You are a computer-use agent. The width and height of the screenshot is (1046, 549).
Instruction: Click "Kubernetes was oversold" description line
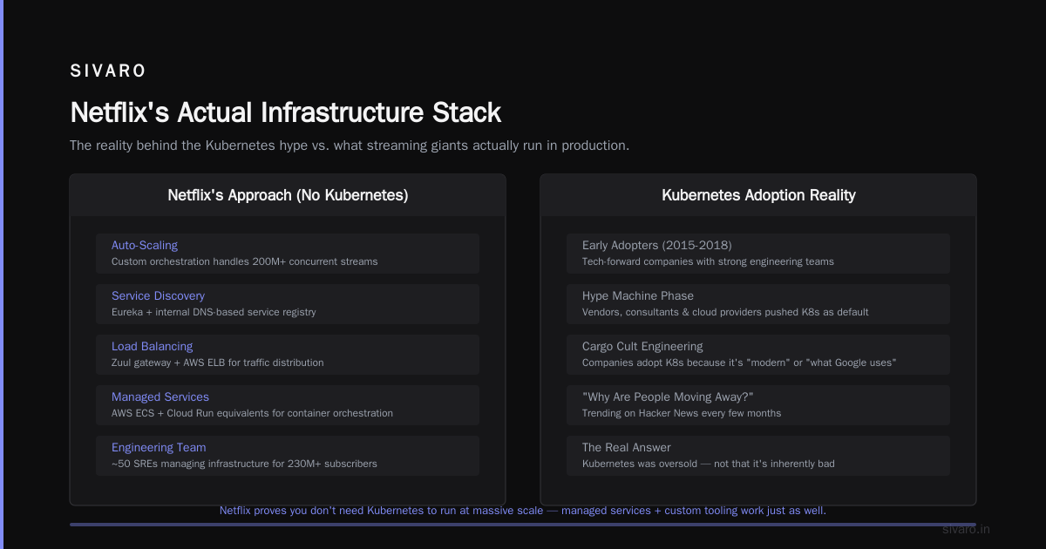click(x=709, y=464)
